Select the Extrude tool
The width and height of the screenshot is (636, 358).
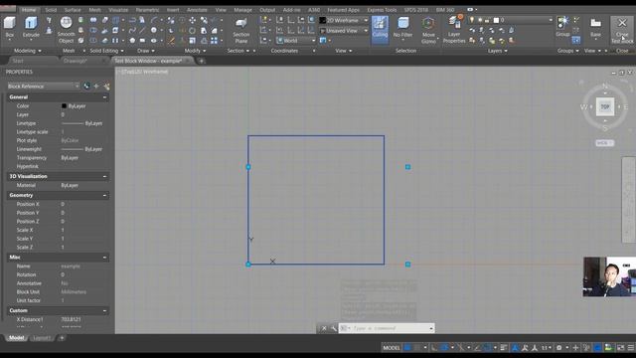31,27
